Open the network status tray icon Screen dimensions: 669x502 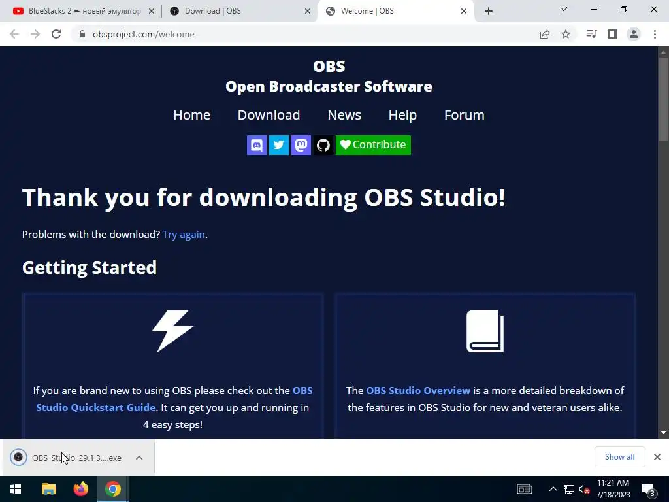[569, 489]
